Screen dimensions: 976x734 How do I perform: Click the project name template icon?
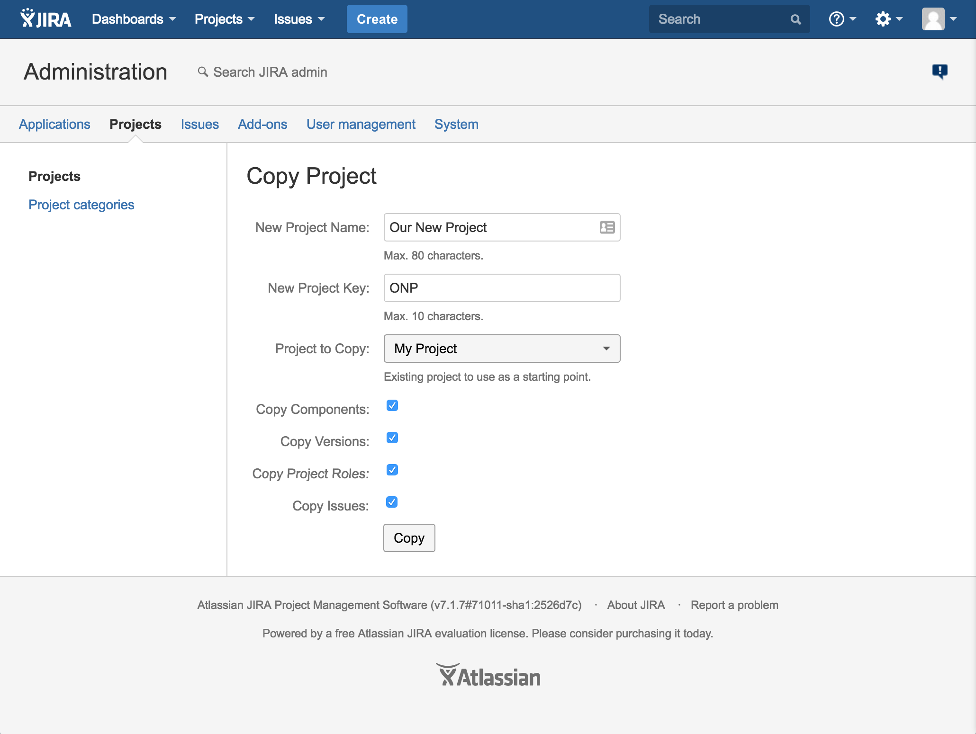tap(606, 227)
